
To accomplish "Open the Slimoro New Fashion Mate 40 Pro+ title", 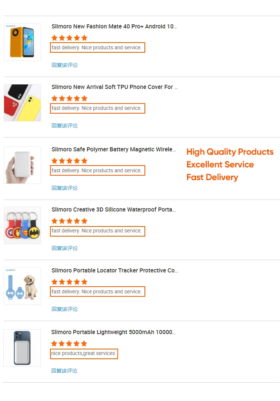I will click(x=114, y=27).
